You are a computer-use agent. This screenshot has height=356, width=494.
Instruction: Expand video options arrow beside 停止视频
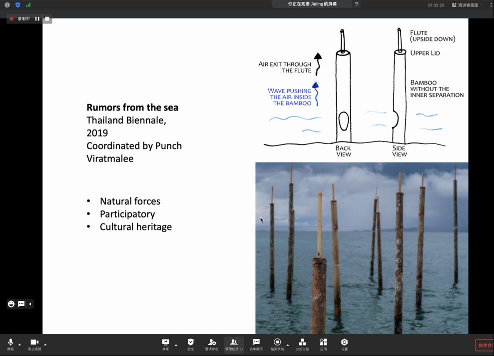pyautogui.click(x=45, y=344)
